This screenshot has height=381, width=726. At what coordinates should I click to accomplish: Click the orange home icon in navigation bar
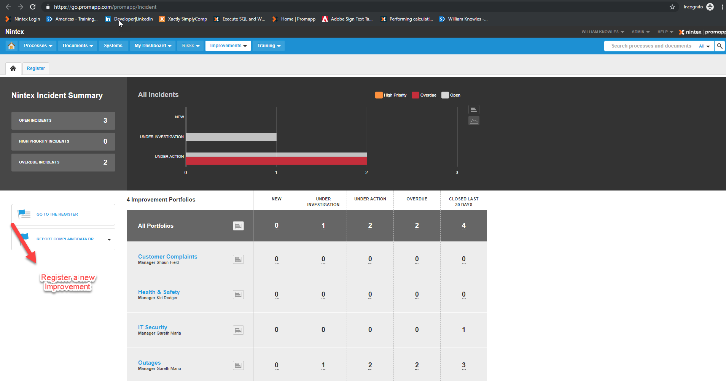(x=11, y=46)
